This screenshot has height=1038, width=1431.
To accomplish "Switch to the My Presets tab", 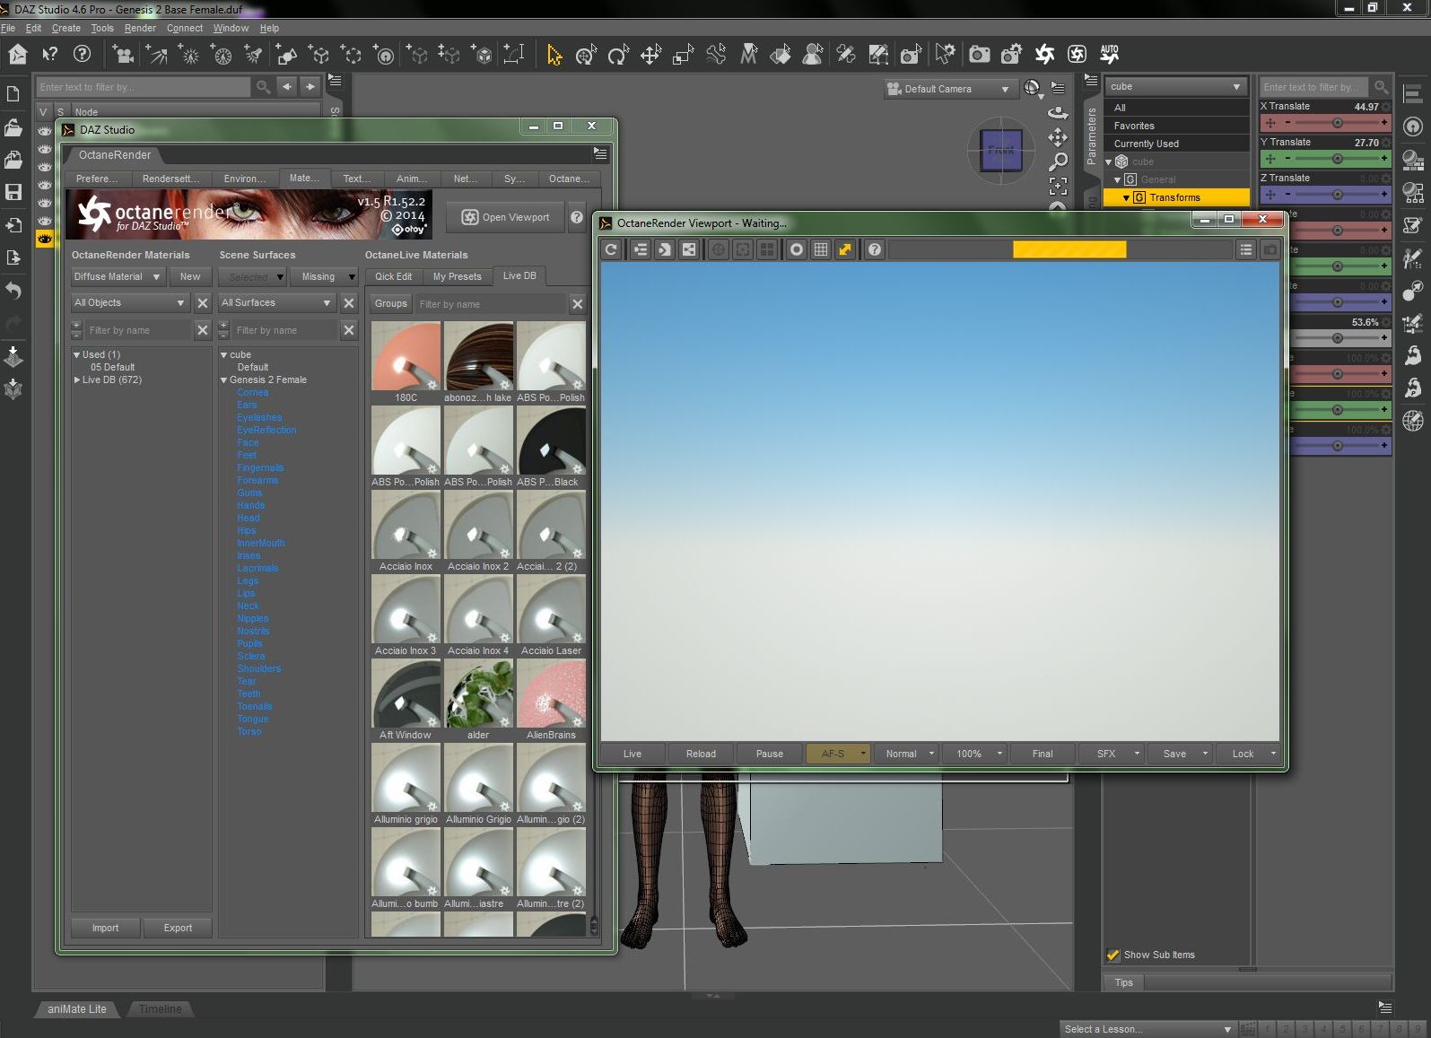I will click(457, 276).
